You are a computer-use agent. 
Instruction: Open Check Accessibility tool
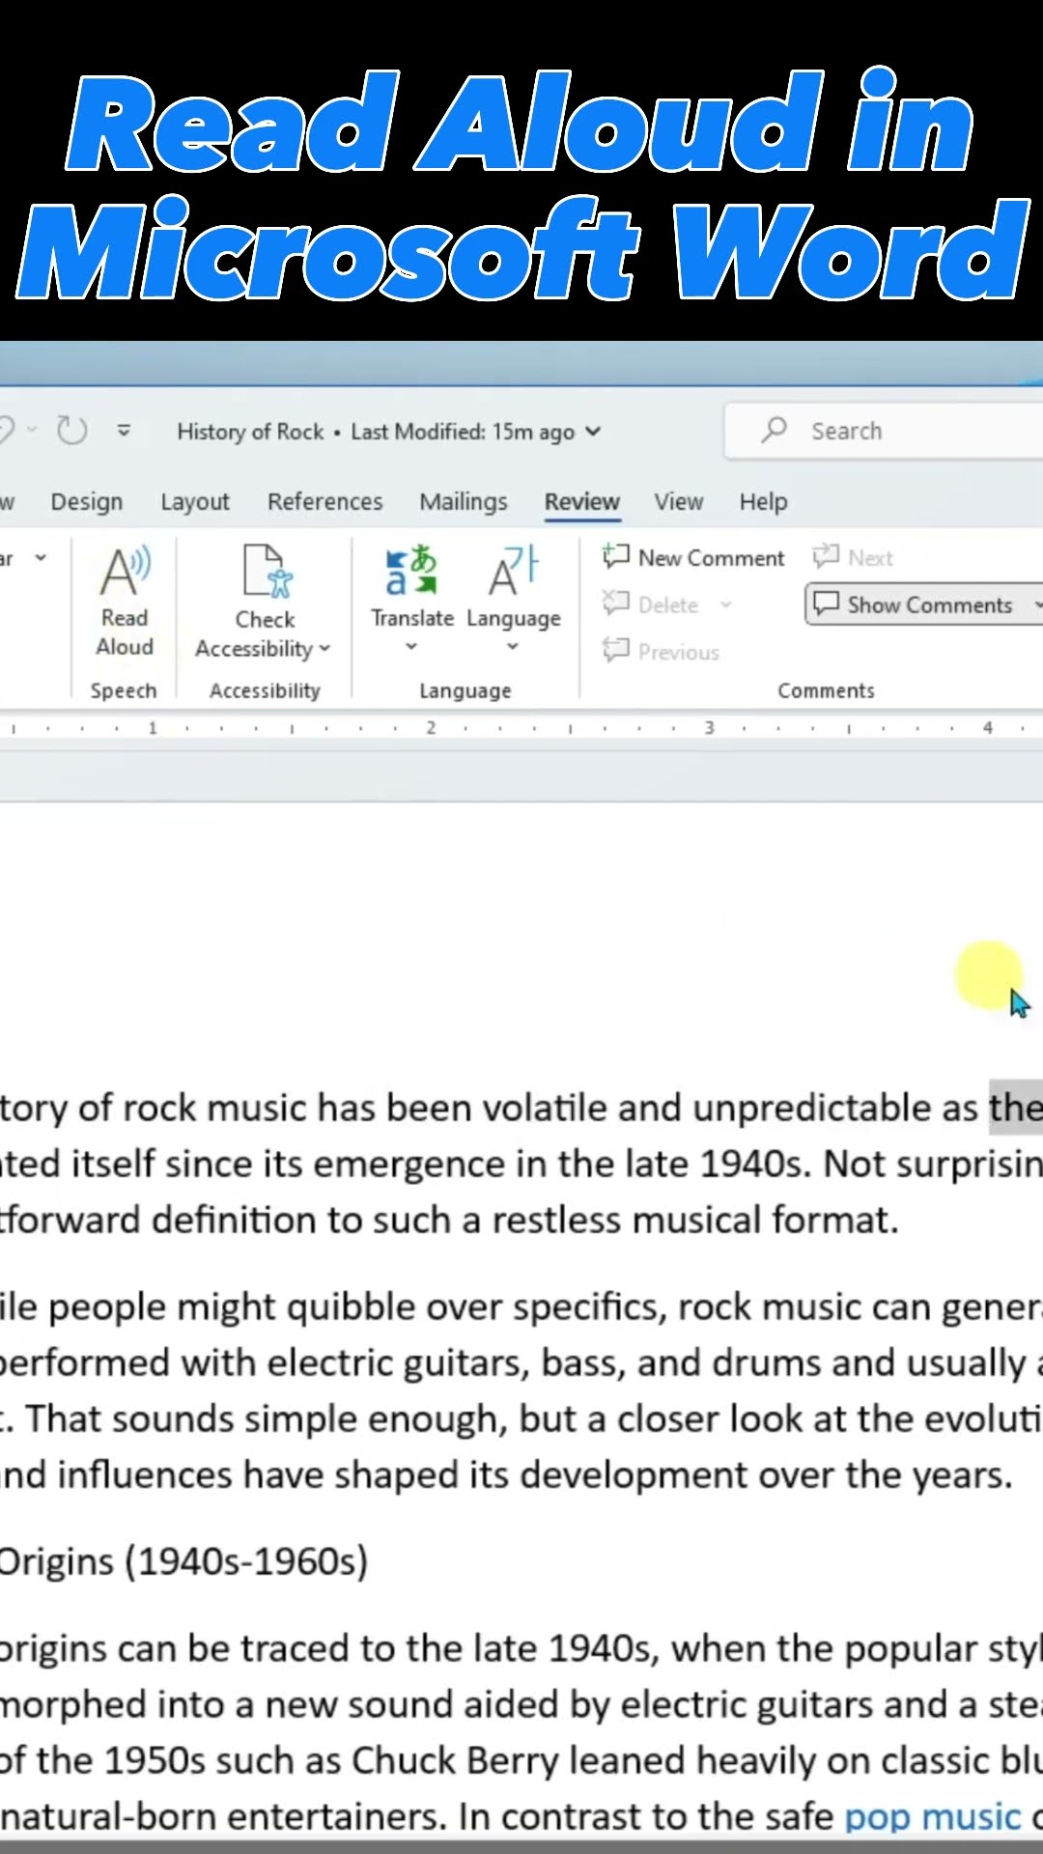click(264, 601)
